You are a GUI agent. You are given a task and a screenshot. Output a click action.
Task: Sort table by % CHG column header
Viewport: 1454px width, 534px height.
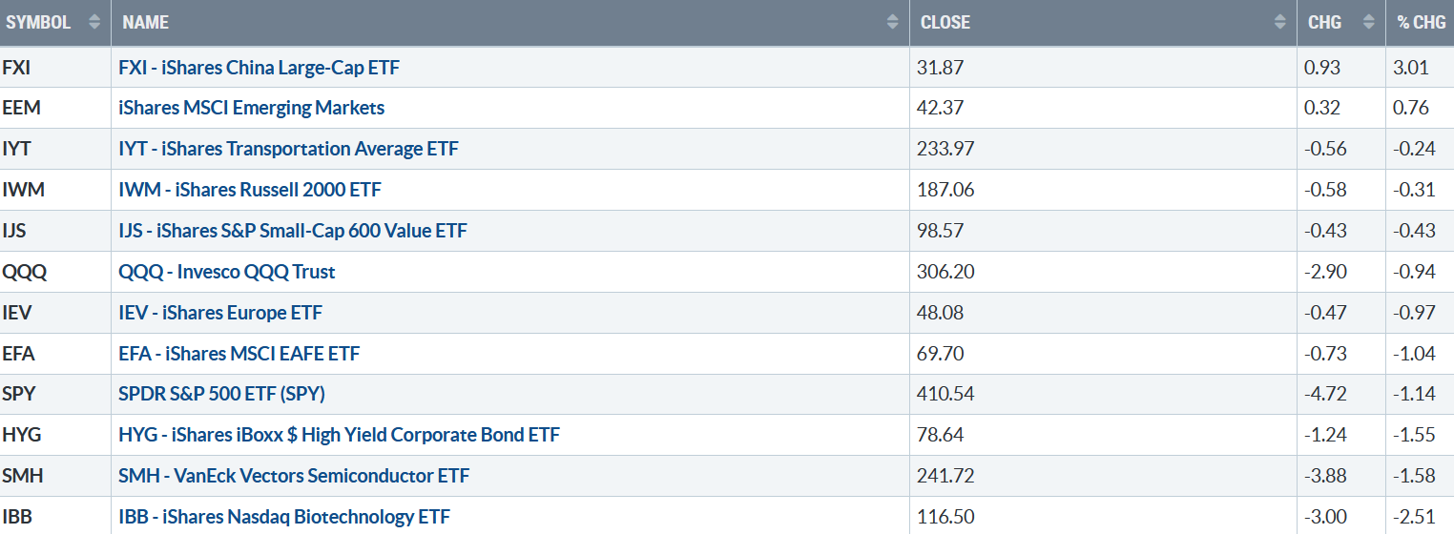coord(1422,22)
